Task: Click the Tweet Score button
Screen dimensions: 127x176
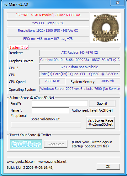Action: [x=56, y=144]
